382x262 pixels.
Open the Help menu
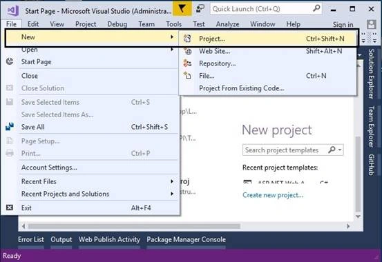click(293, 24)
